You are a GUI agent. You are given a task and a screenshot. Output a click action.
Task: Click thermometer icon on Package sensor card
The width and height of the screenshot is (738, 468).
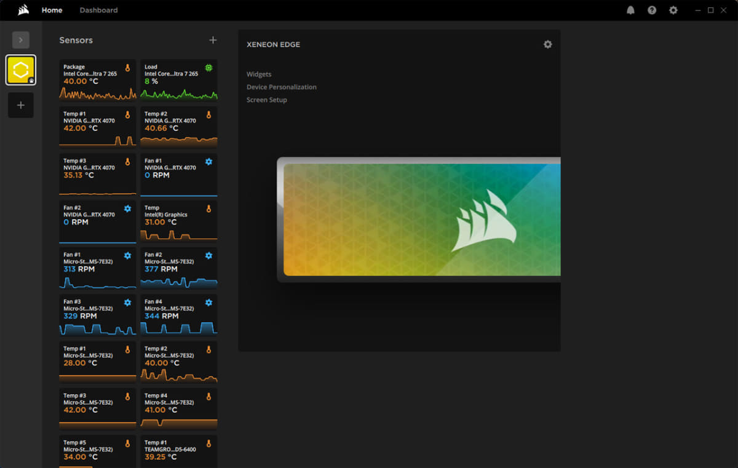pos(128,68)
